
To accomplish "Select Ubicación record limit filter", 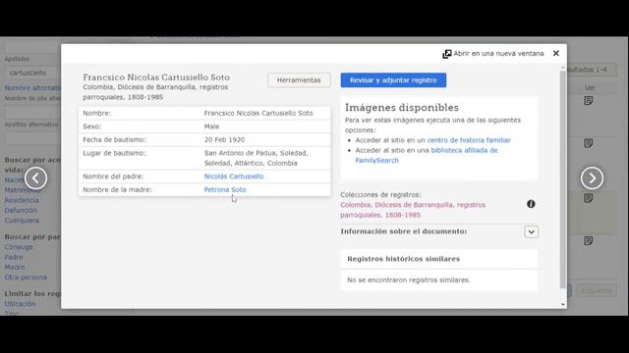I will (20, 304).
